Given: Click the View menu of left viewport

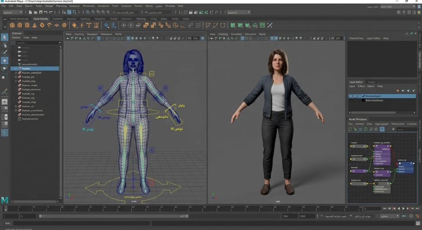Looking at the screenshot, I should click(69, 34).
